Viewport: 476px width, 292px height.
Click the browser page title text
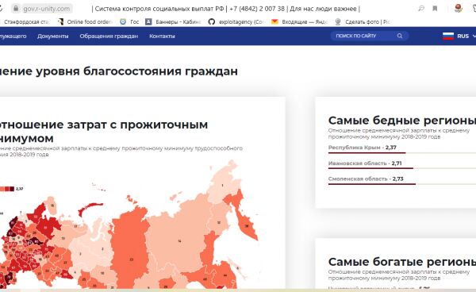click(226, 9)
